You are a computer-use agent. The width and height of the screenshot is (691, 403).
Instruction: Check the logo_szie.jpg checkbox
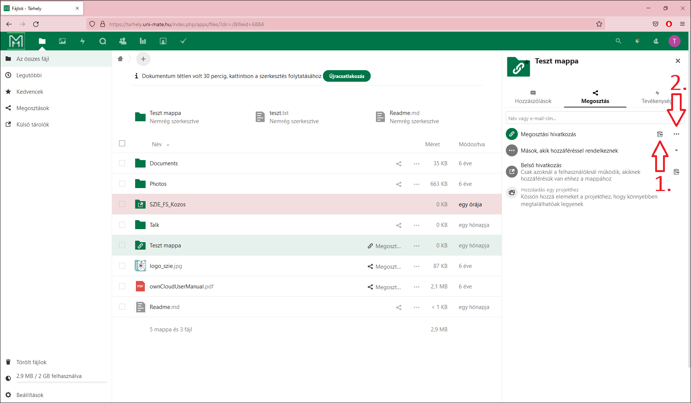pyautogui.click(x=122, y=266)
